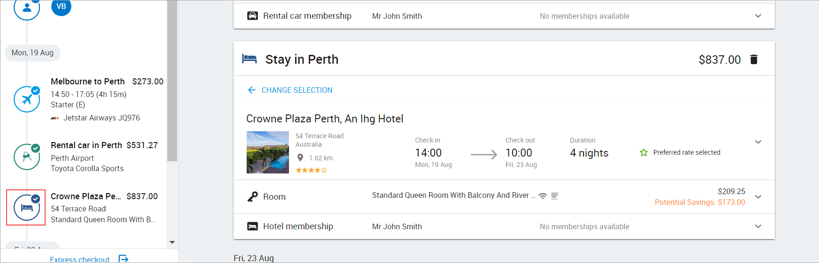The width and height of the screenshot is (819, 263).
Task: Click the Rental car membership car icon
Action: (252, 16)
